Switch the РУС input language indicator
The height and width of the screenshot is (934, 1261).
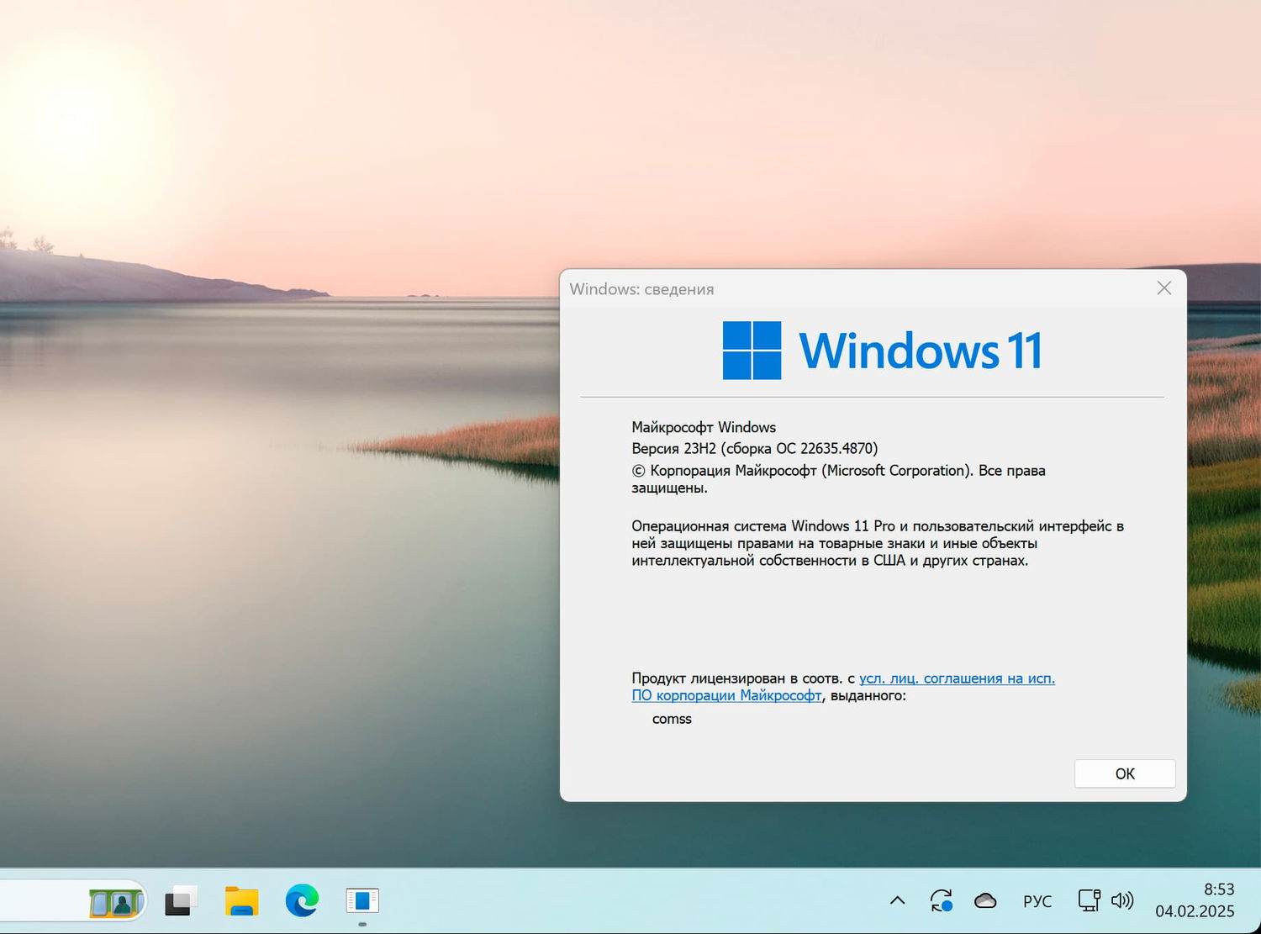1037,901
